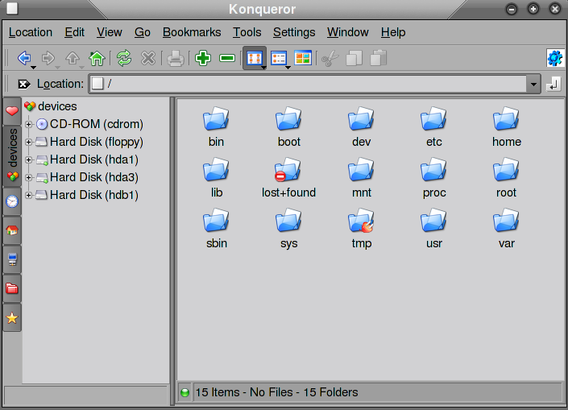
Task: Decrease icon size with green minus
Action: [227, 58]
